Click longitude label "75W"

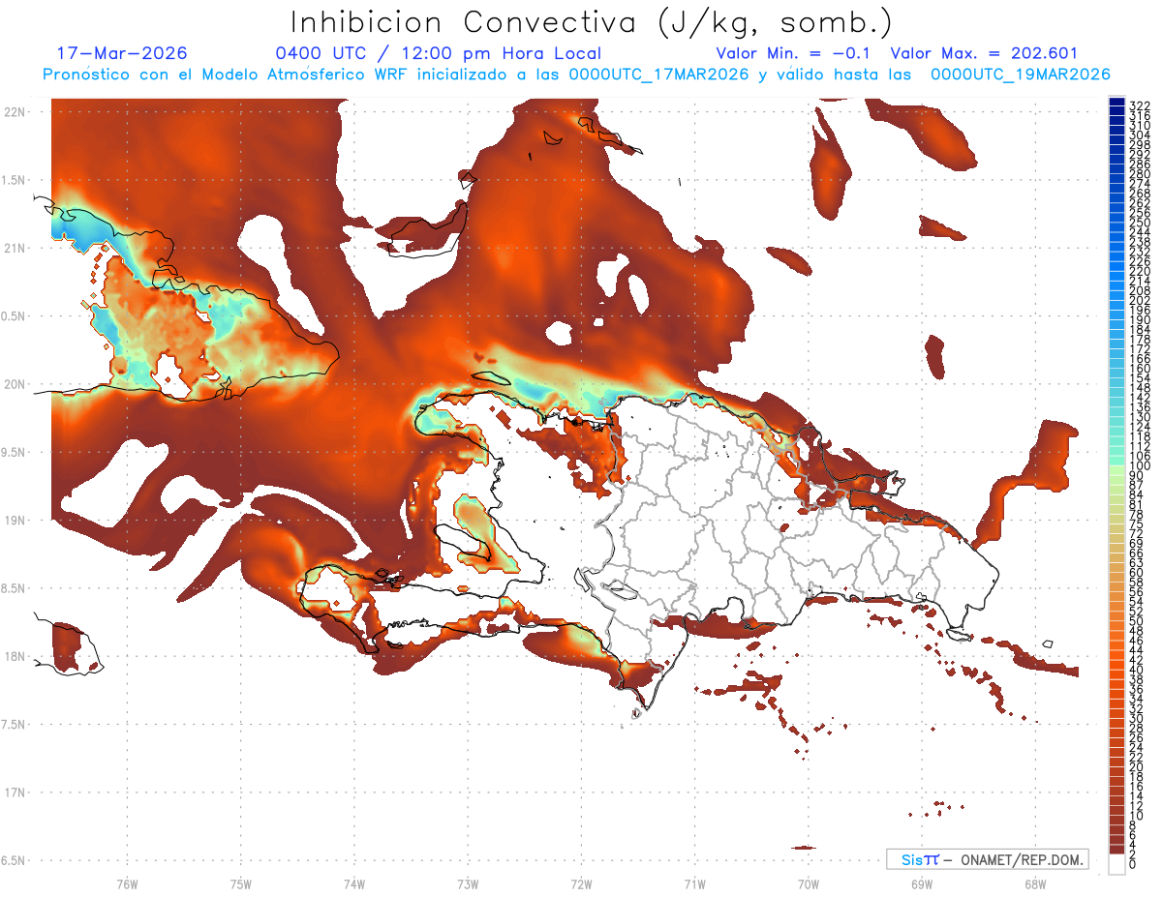[240, 883]
